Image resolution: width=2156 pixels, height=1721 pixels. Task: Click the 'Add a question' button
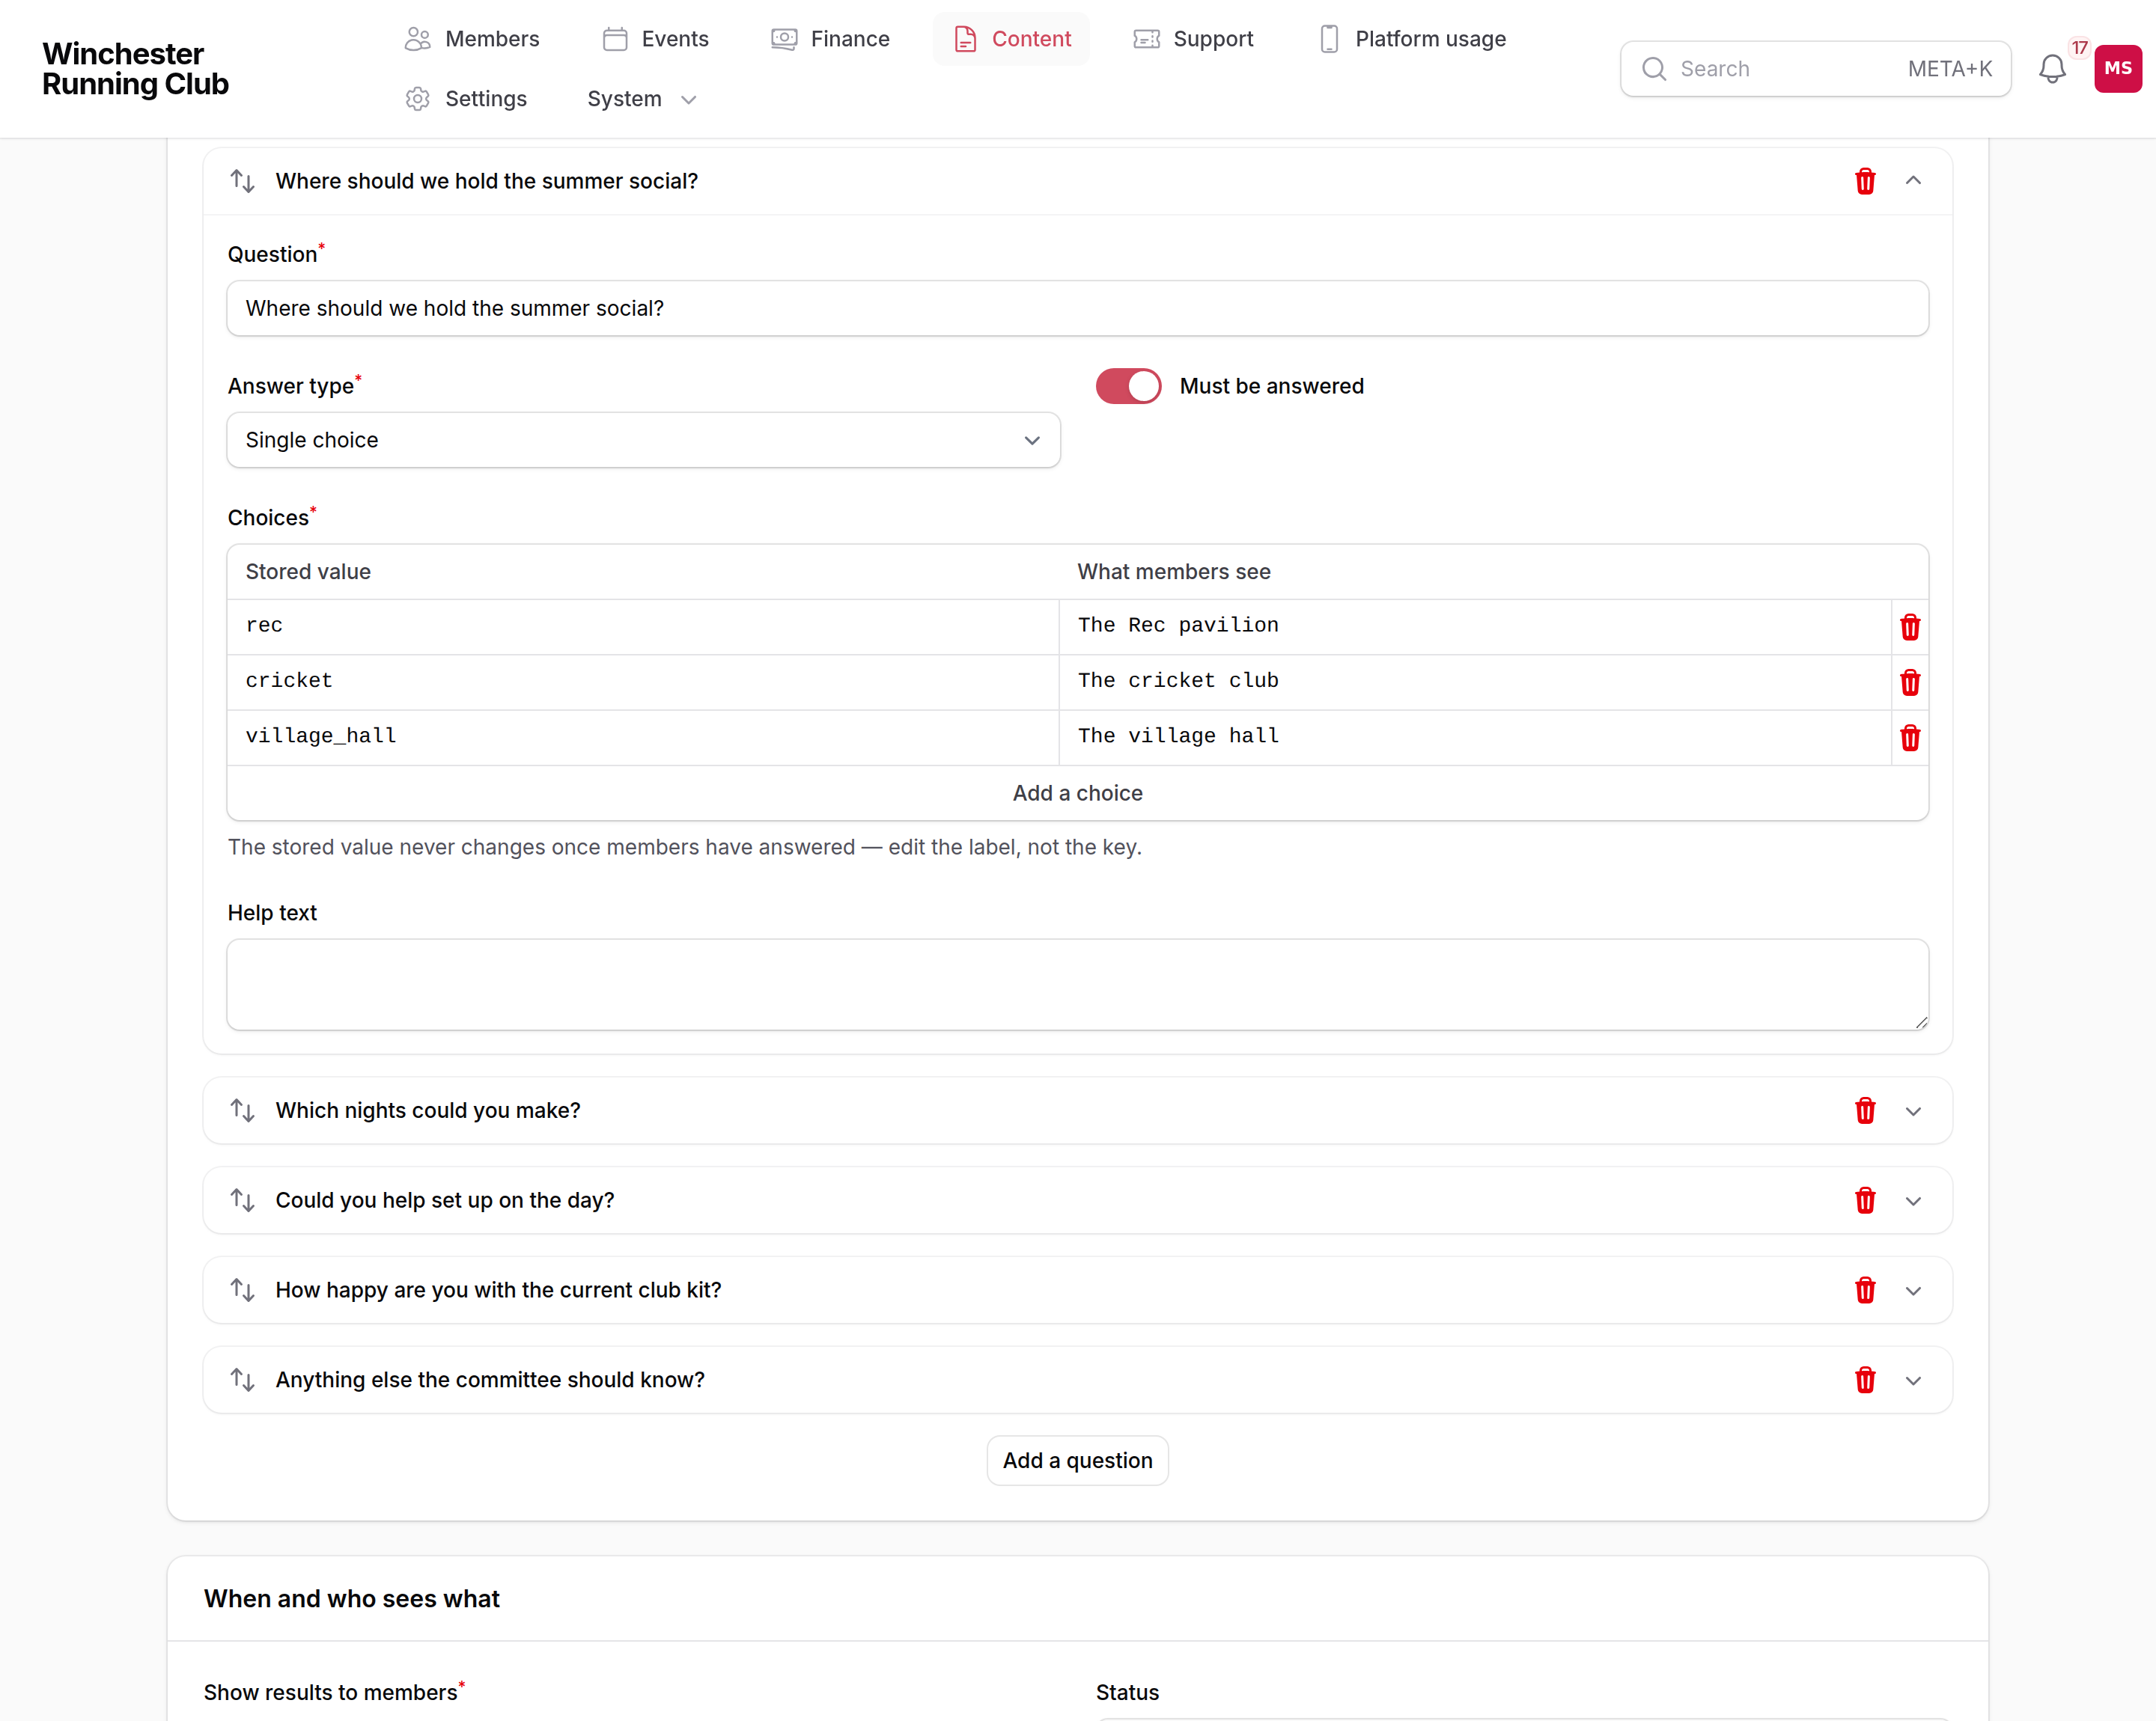pos(1077,1460)
